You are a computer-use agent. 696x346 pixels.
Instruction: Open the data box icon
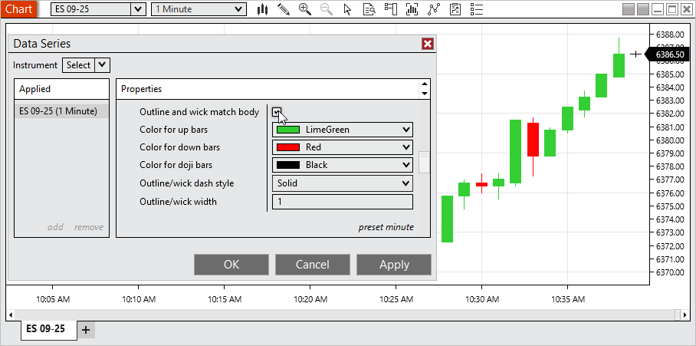(x=369, y=9)
